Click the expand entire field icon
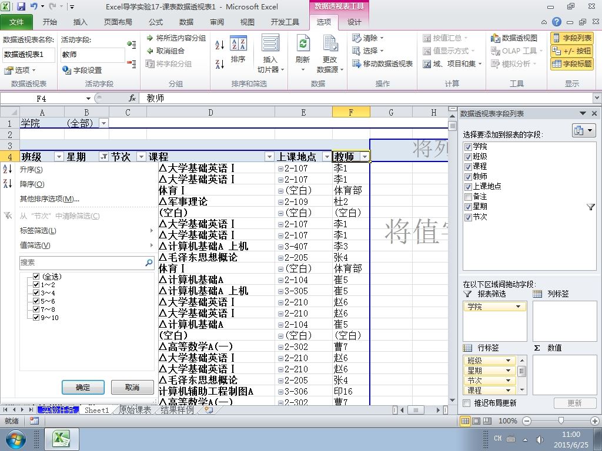This screenshot has width=602, height=451. tap(132, 45)
